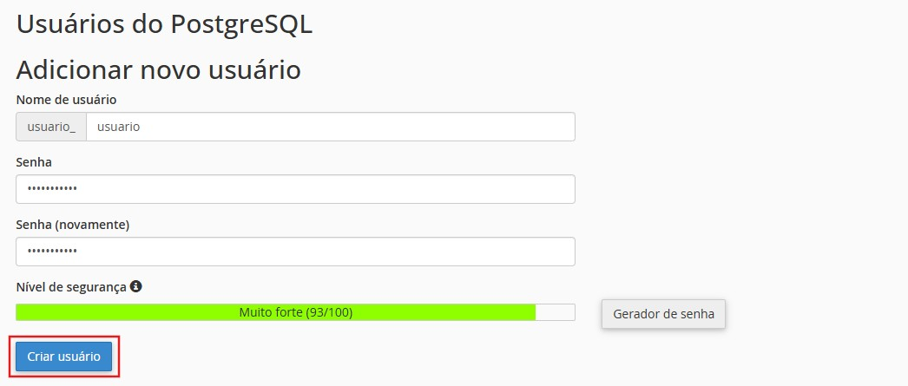Click the Senha (novamente) label
Viewport: 908px width, 386px height.
tap(72, 225)
